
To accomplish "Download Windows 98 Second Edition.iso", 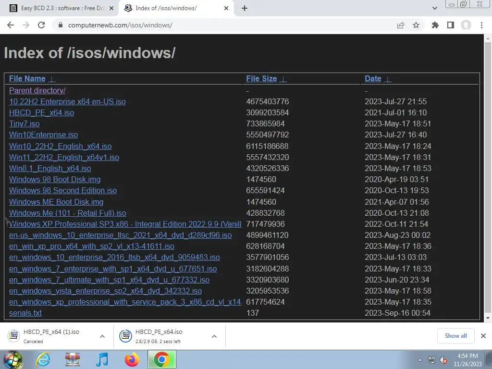I will (x=63, y=190).
